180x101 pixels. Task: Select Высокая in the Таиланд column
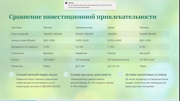coord(144,53)
